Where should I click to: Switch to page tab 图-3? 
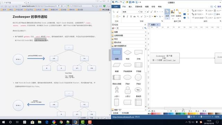[190, 111]
